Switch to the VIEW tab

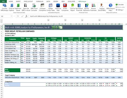[63, 1]
